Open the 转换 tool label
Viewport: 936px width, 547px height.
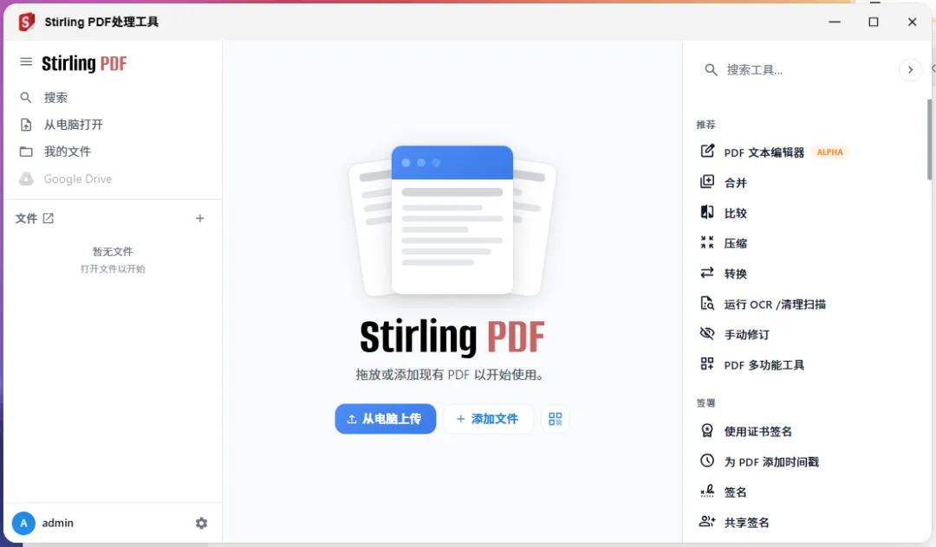(736, 273)
